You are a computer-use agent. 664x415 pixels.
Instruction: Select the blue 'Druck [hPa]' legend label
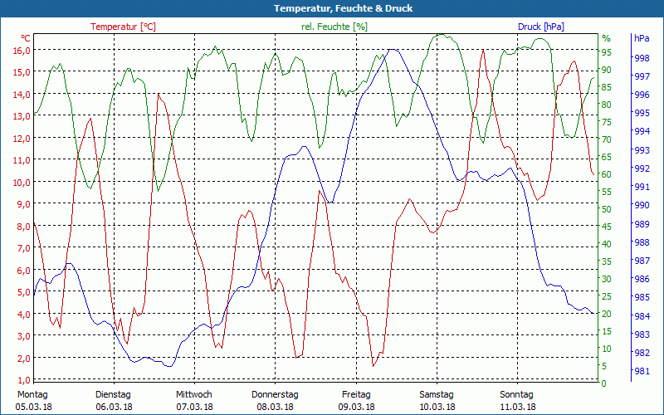pyautogui.click(x=541, y=27)
